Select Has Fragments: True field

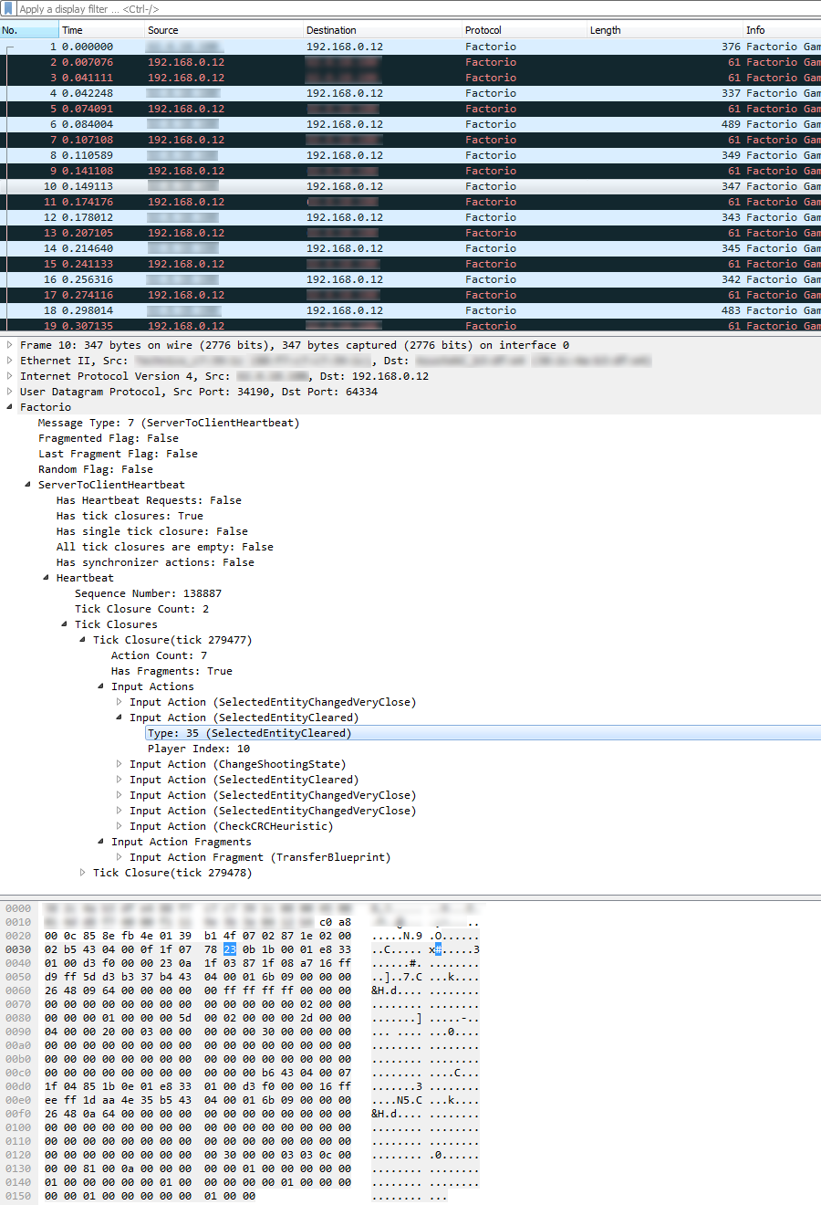coord(171,671)
